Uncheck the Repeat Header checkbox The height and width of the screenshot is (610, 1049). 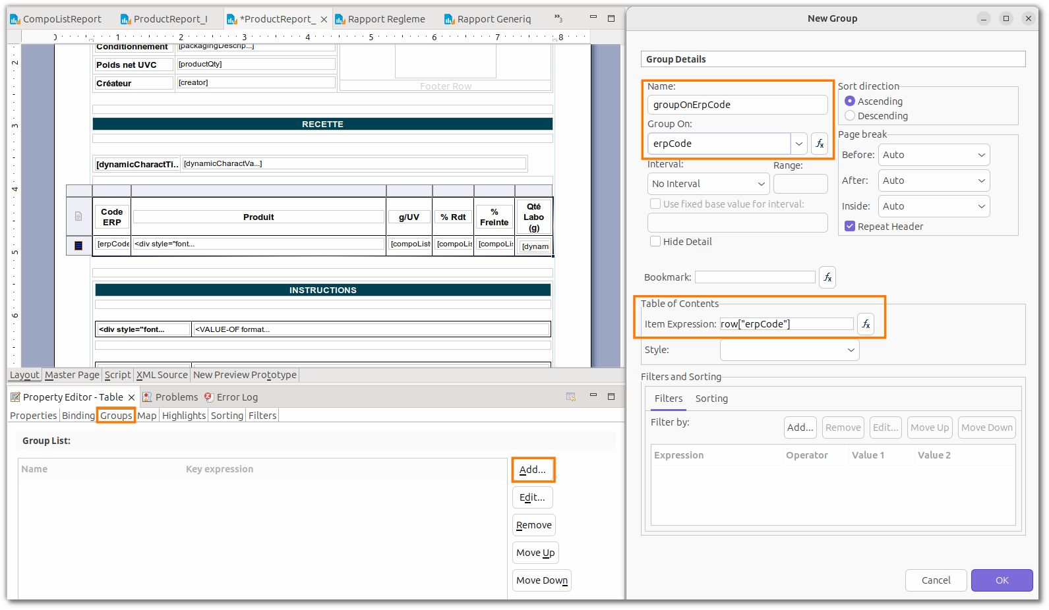[850, 227]
